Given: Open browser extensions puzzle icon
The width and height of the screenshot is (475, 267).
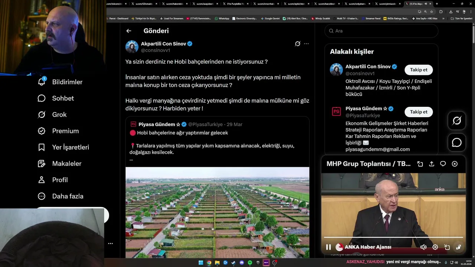Looking at the screenshot, I should (x=441, y=11).
